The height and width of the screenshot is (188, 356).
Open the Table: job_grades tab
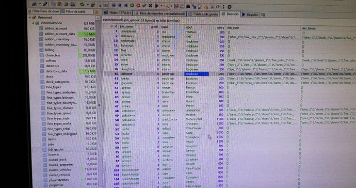[x=203, y=14]
